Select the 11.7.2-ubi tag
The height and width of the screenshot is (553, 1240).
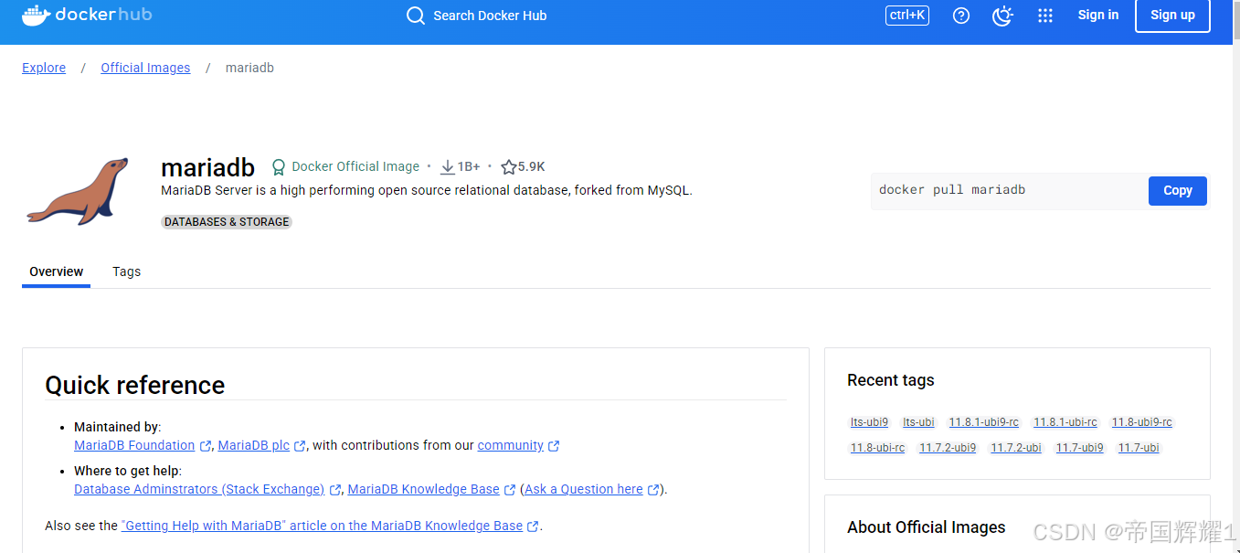coord(1016,448)
